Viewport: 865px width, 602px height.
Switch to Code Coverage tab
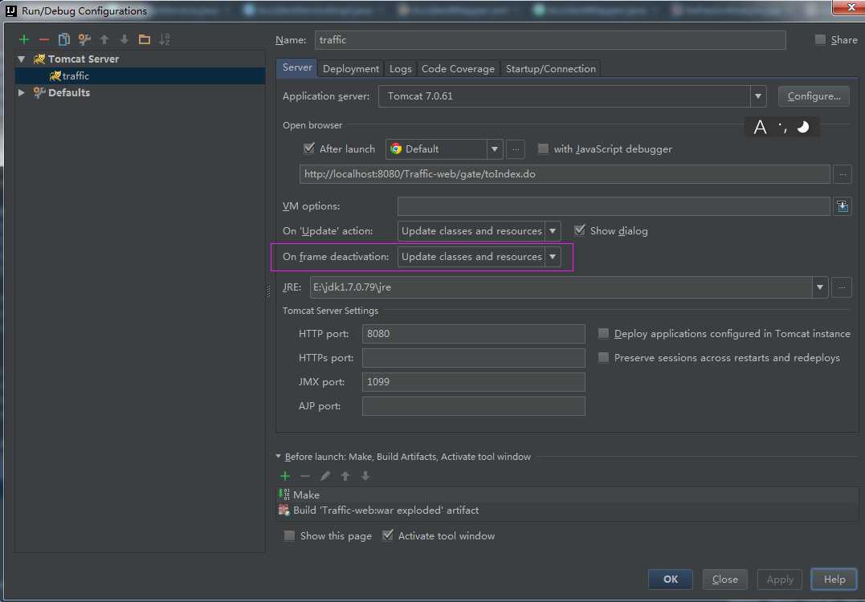pyautogui.click(x=458, y=69)
